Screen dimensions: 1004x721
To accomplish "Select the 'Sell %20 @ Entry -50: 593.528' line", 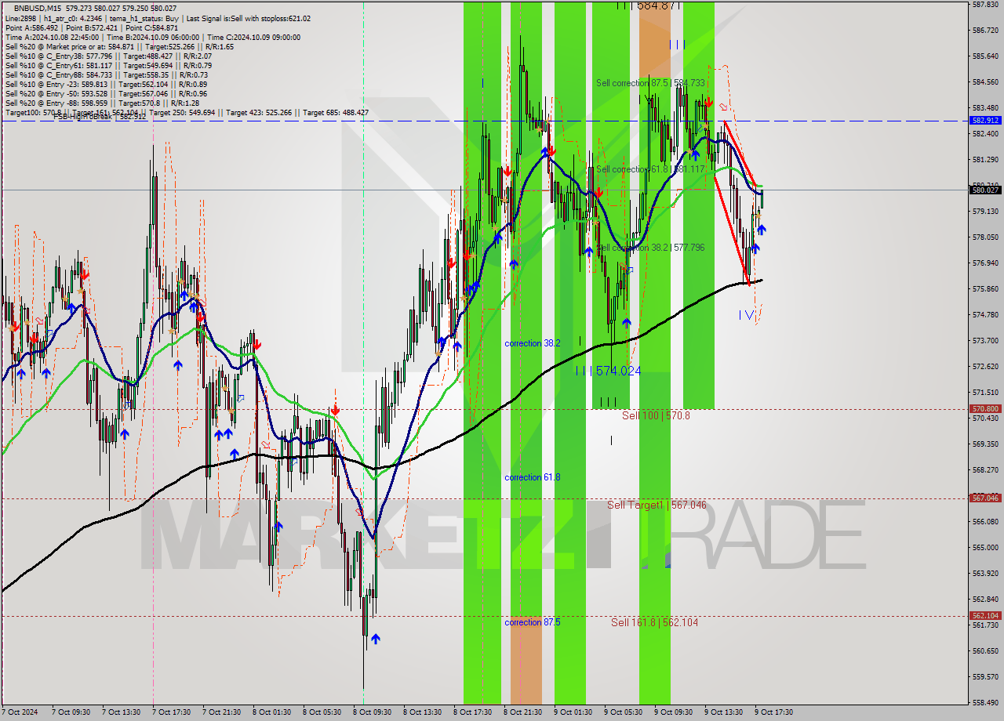I will [106, 93].
